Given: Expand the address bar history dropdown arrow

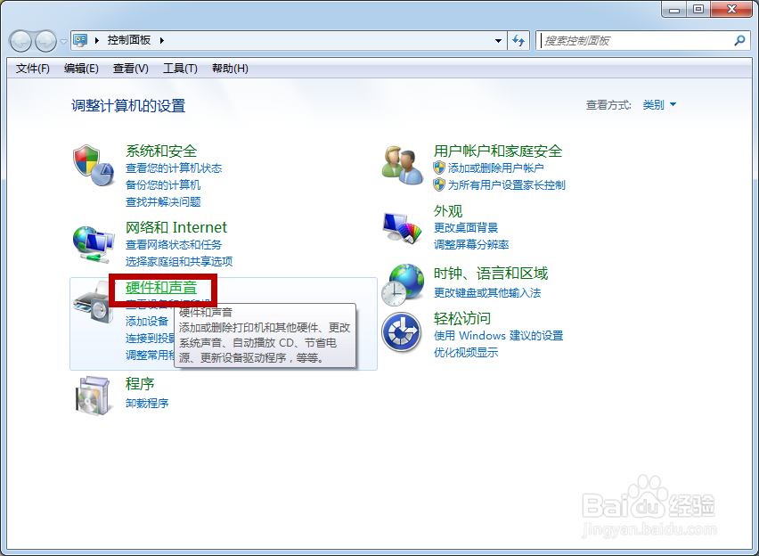Looking at the screenshot, I should 500,40.
